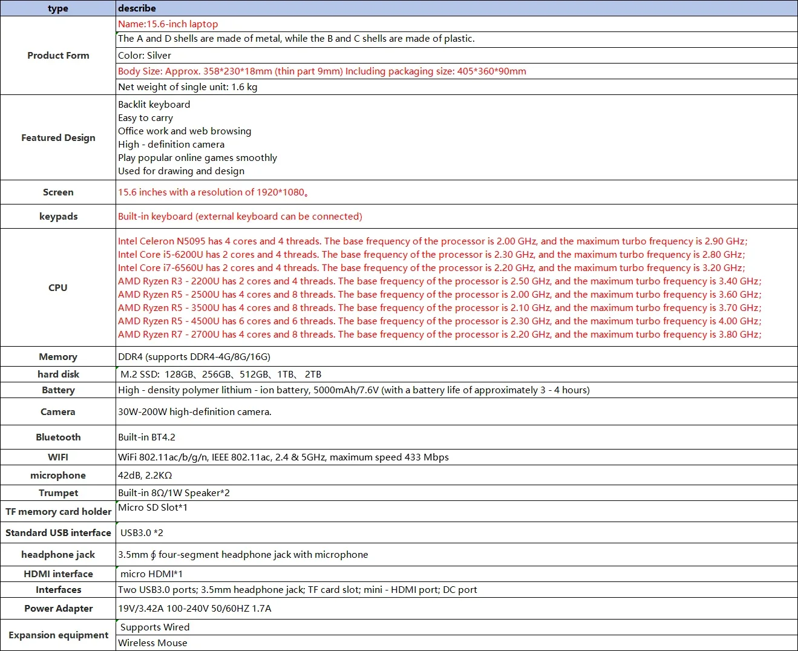This screenshot has width=798, height=651.
Task: Click the 'Battery' row label
Action: 58,390
